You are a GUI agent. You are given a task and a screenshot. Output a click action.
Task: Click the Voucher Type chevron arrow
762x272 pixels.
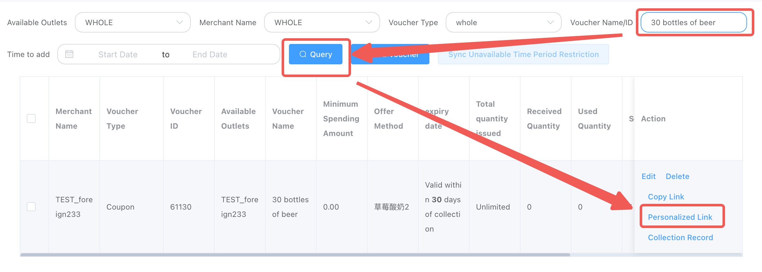pos(550,22)
